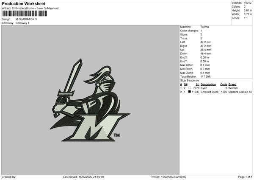Click the Right value 47.2 mm
This screenshot has width=254, height=180.
[x=206, y=46]
